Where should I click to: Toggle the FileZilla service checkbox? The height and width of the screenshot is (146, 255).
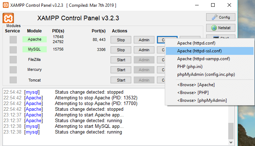pyautogui.click(x=13, y=59)
